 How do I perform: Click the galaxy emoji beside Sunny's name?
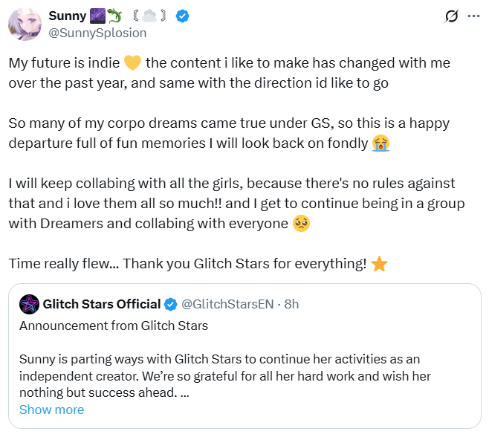click(x=97, y=16)
